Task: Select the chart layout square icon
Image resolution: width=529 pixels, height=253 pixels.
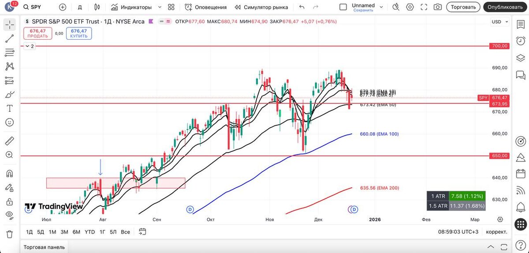Action: (343, 7)
